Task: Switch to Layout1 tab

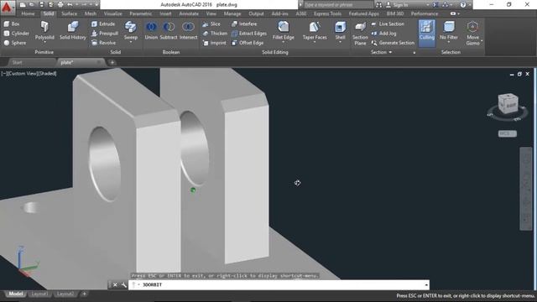Action: coord(39,294)
